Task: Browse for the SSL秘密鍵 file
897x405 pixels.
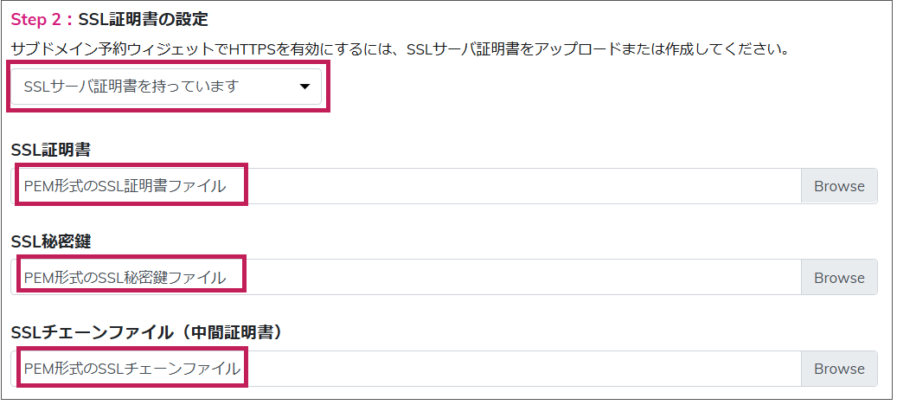Action: click(x=838, y=278)
